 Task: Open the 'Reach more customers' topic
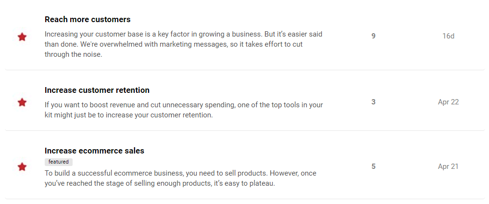(88, 20)
